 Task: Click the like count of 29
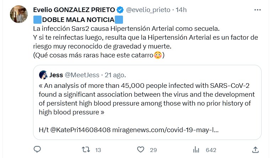[x=153, y=150]
